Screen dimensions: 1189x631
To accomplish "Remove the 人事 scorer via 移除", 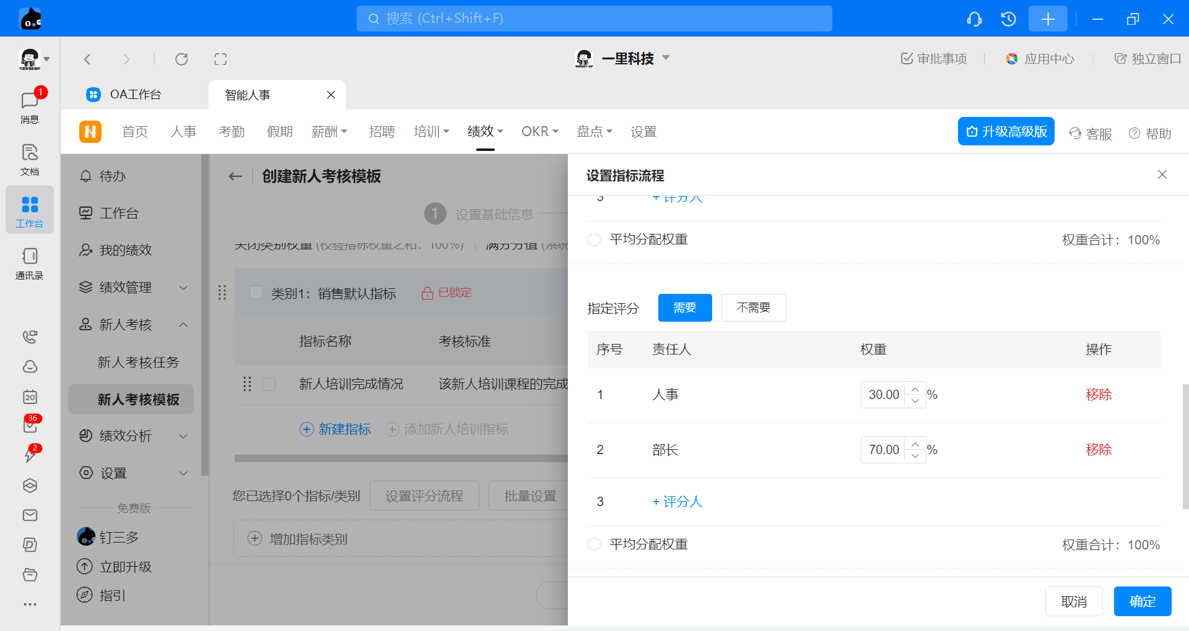I will point(1098,395).
